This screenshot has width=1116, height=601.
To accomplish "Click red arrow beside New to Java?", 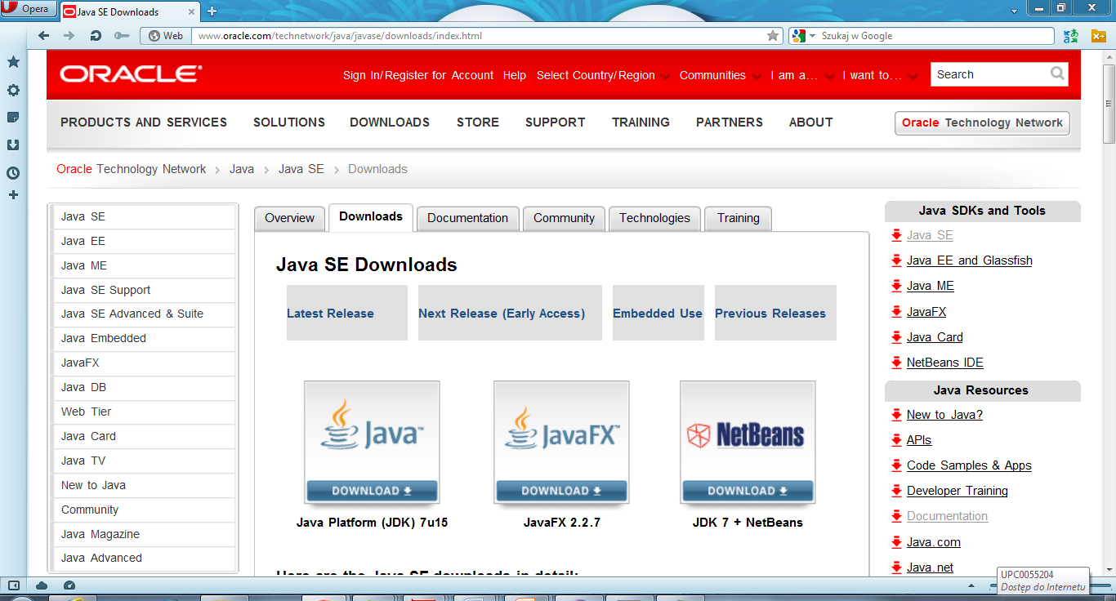I will pyautogui.click(x=897, y=415).
